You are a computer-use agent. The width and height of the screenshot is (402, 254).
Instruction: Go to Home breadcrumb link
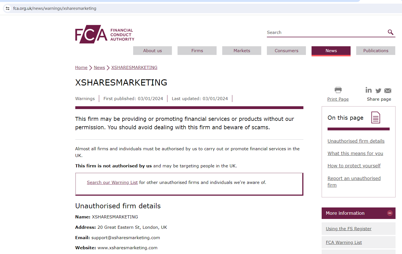click(81, 68)
